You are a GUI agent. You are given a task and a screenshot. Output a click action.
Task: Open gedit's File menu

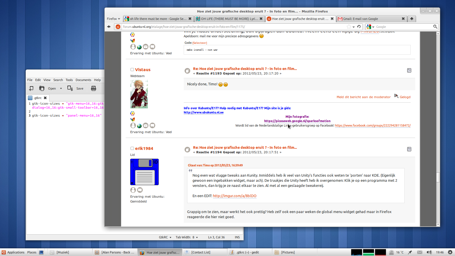click(30, 80)
